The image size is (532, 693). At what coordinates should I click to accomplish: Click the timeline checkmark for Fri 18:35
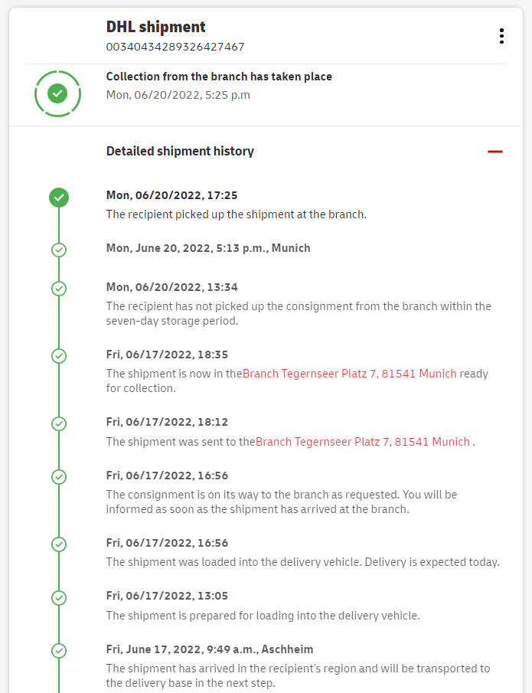(x=59, y=356)
